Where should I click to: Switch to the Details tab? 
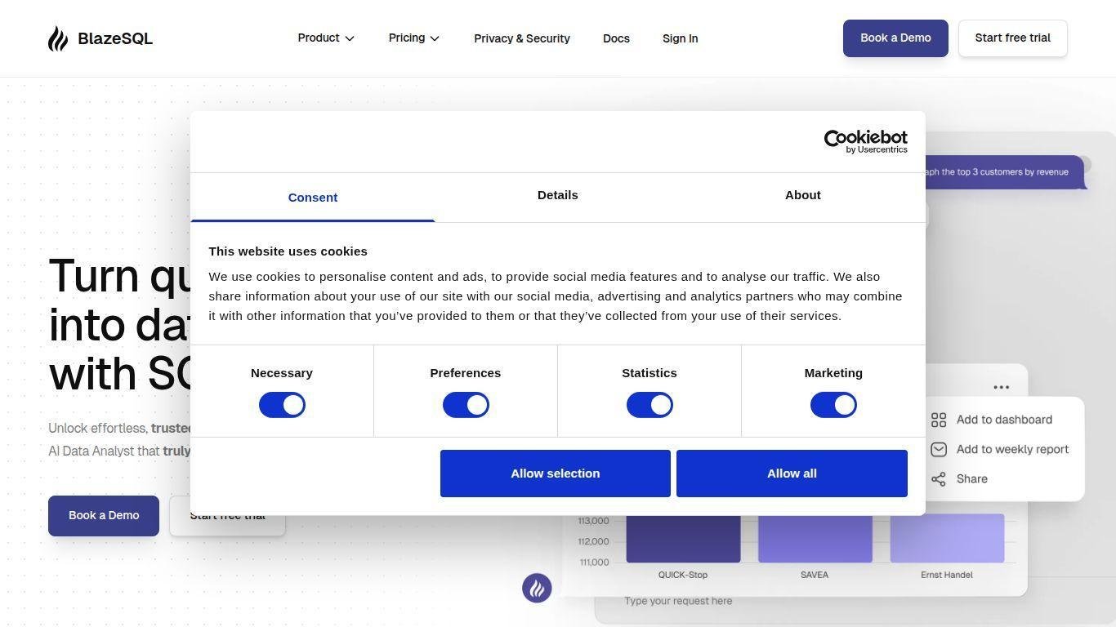click(558, 196)
